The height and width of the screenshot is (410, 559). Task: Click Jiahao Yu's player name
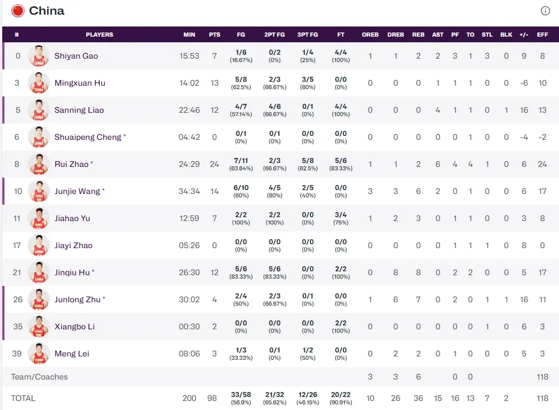pyautogui.click(x=72, y=218)
